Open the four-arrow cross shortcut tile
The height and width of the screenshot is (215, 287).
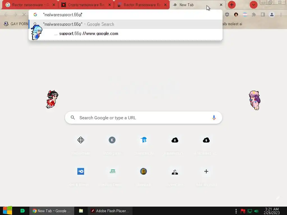tap(81, 140)
